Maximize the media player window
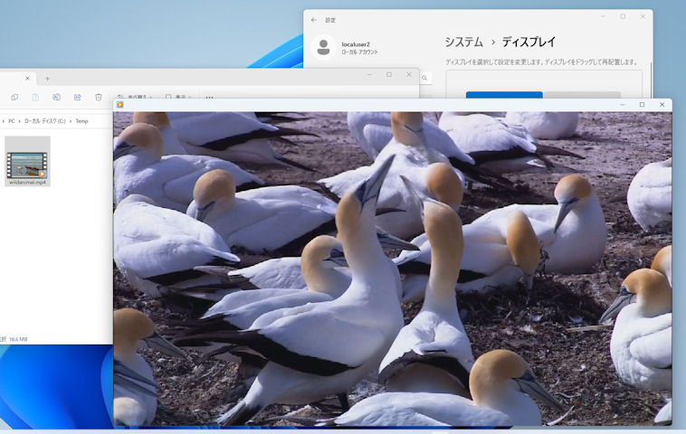This screenshot has height=434, width=686. tap(642, 105)
